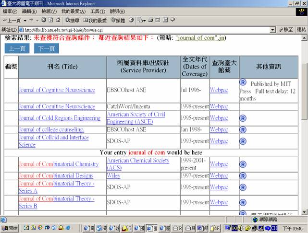Click the 移至 go button
308x233 pixels.
tap(286, 30)
